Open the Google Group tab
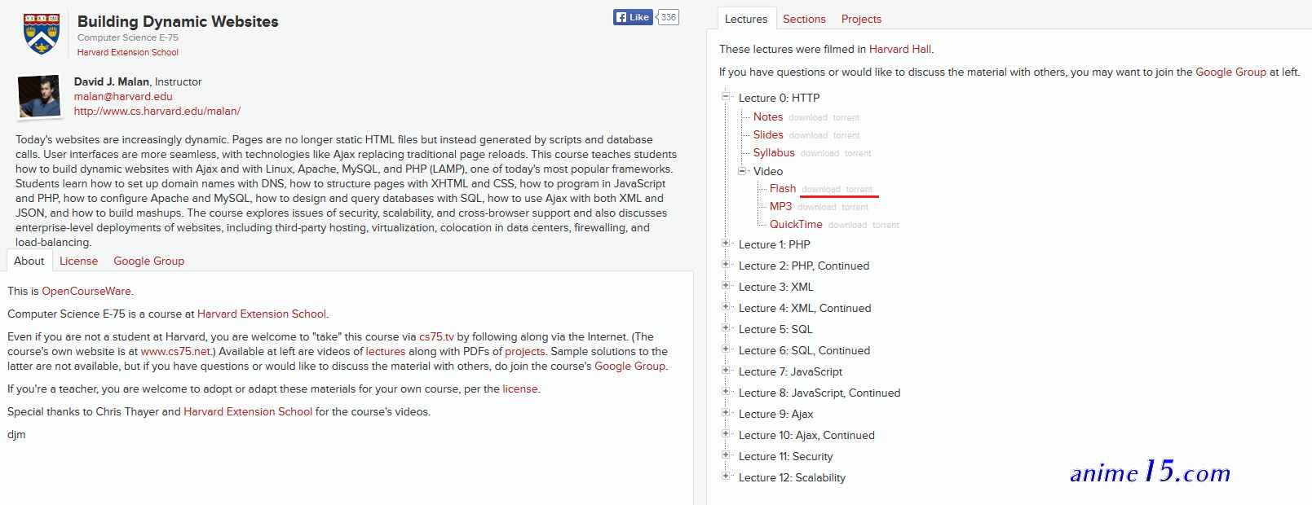This screenshot has width=1312, height=505. pyautogui.click(x=148, y=261)
